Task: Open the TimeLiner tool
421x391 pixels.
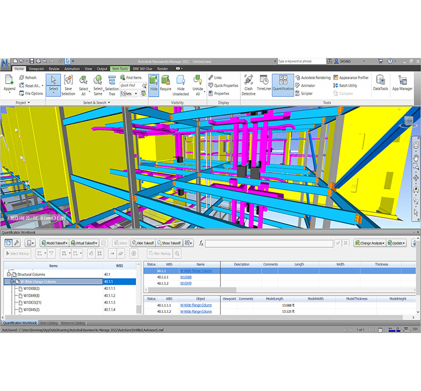Action: pyautogui.click(x=264, y=83)
